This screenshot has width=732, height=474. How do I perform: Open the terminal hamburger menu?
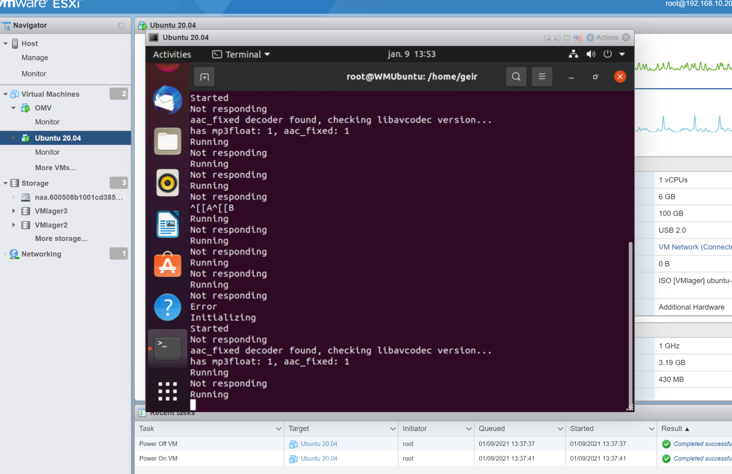pyautogui.click(x=542, y=77)
